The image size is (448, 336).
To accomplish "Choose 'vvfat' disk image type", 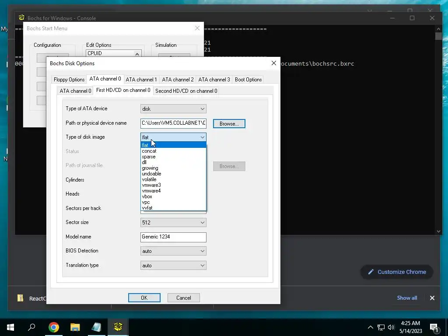I will point(173,208).
